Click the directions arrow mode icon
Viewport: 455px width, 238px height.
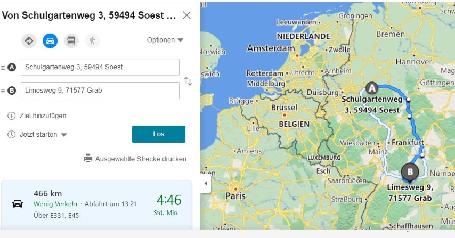click(29, 40)
